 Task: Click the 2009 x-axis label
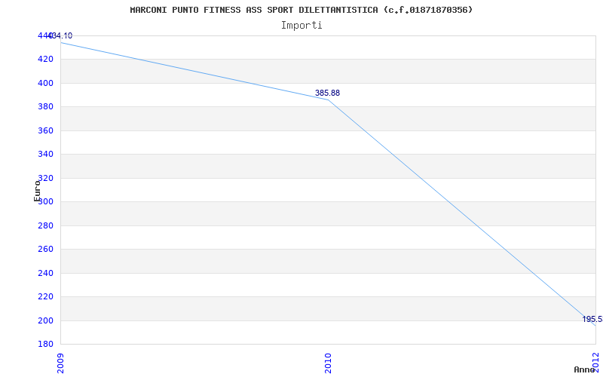[x=60, y=363]
